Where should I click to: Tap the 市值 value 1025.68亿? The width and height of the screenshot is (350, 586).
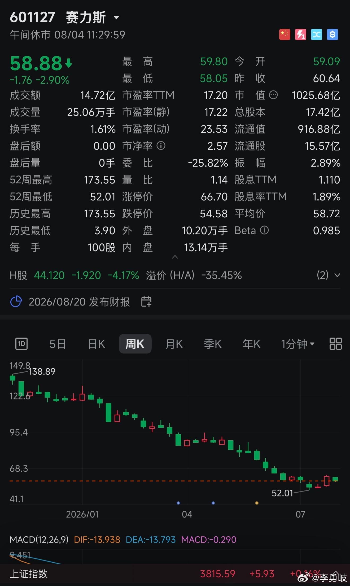coord(316,96)
